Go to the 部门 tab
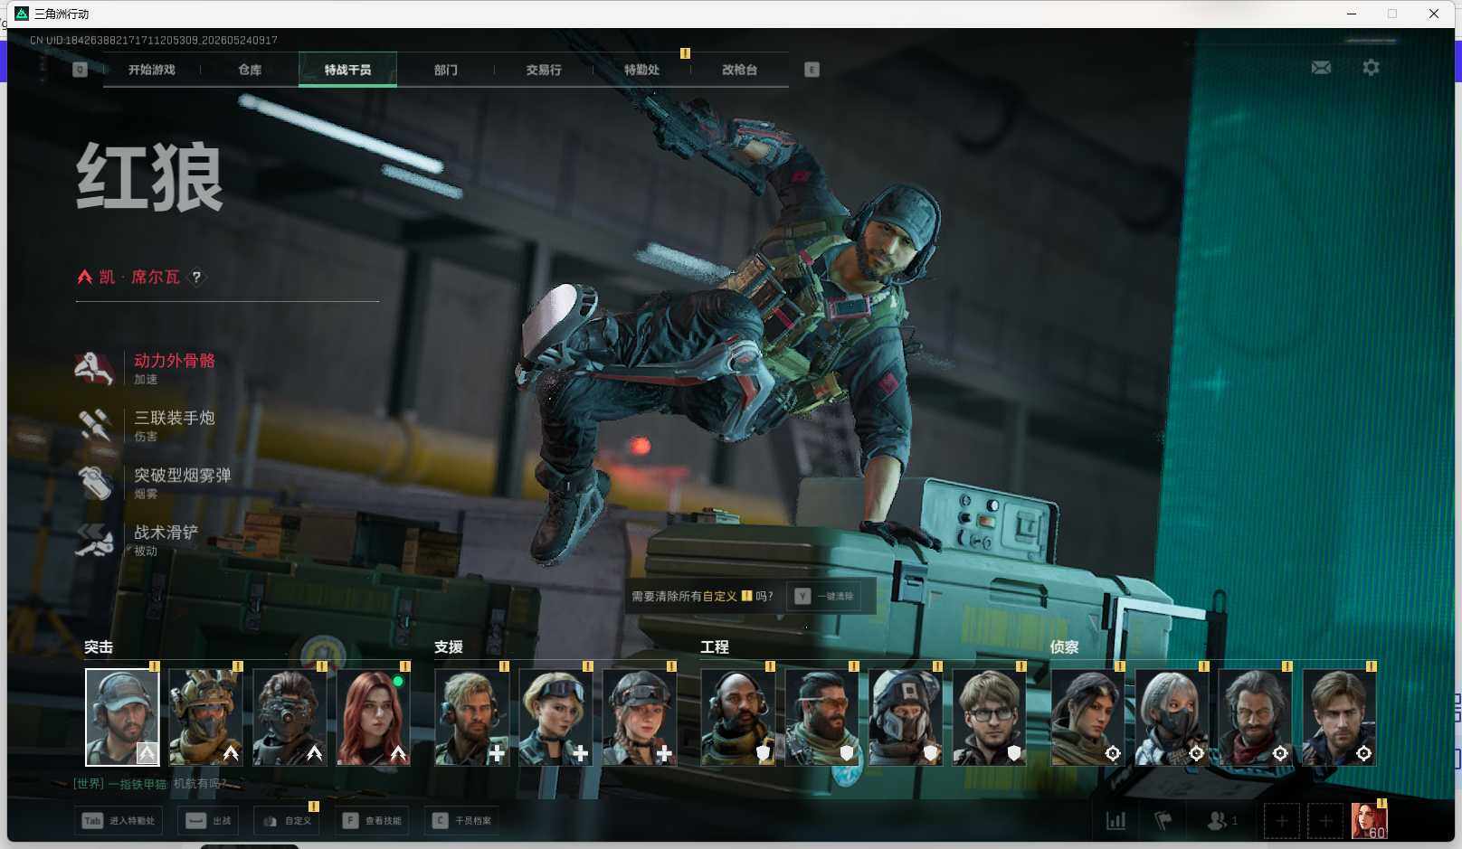 tap(445, 70)
